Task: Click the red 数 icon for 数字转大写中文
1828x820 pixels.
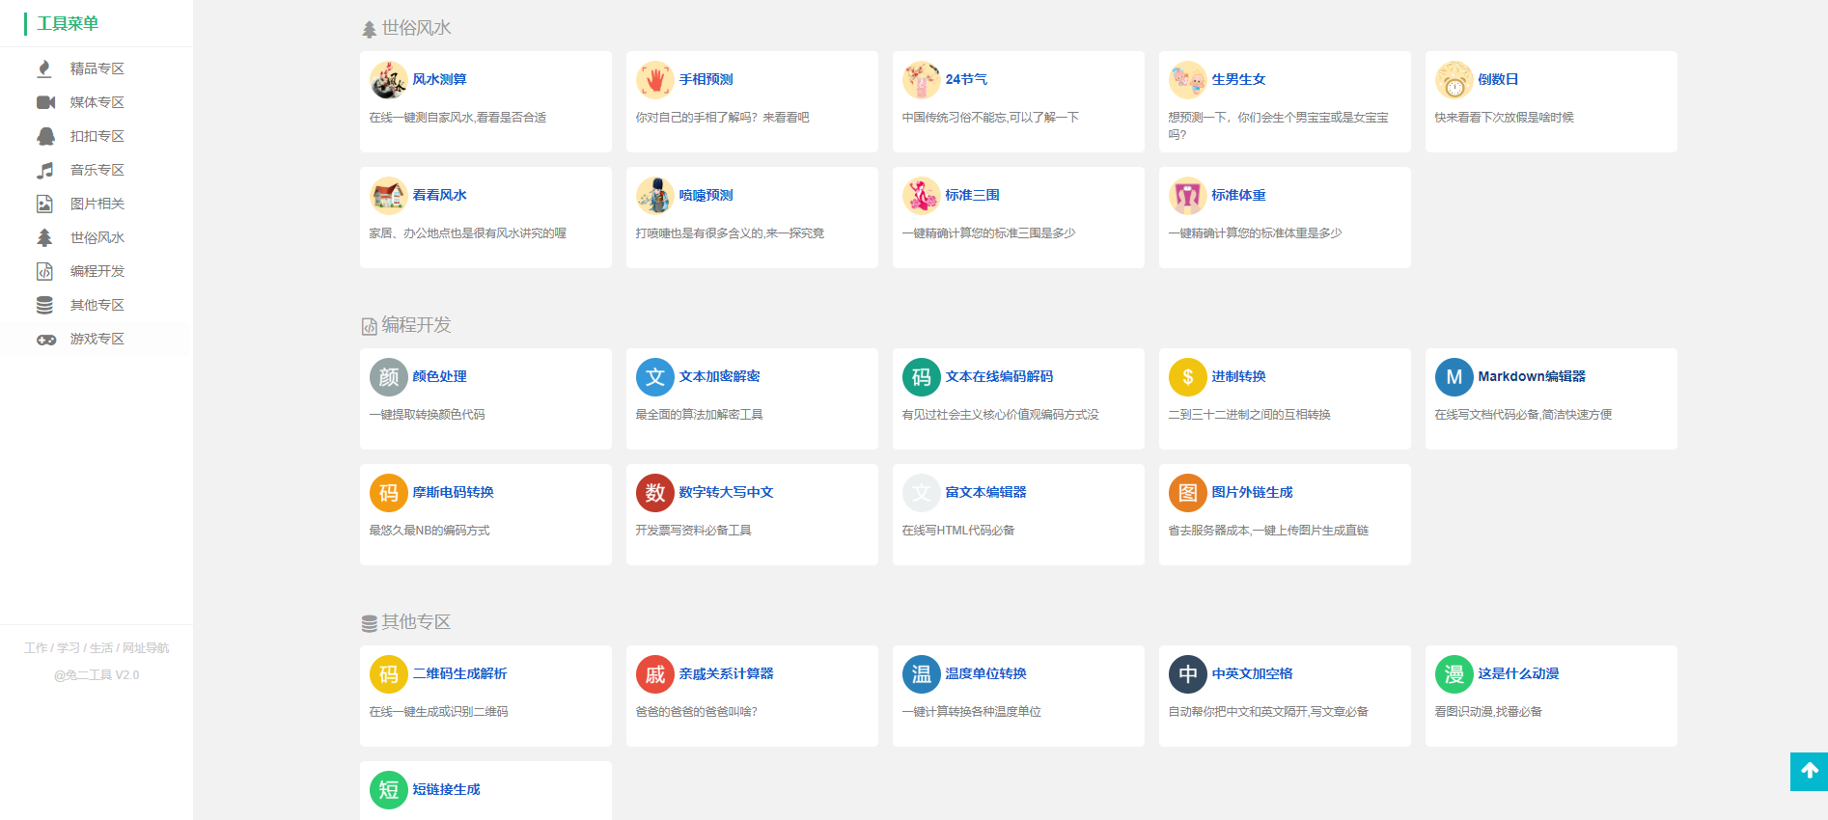Action: (x=655, y=493)
